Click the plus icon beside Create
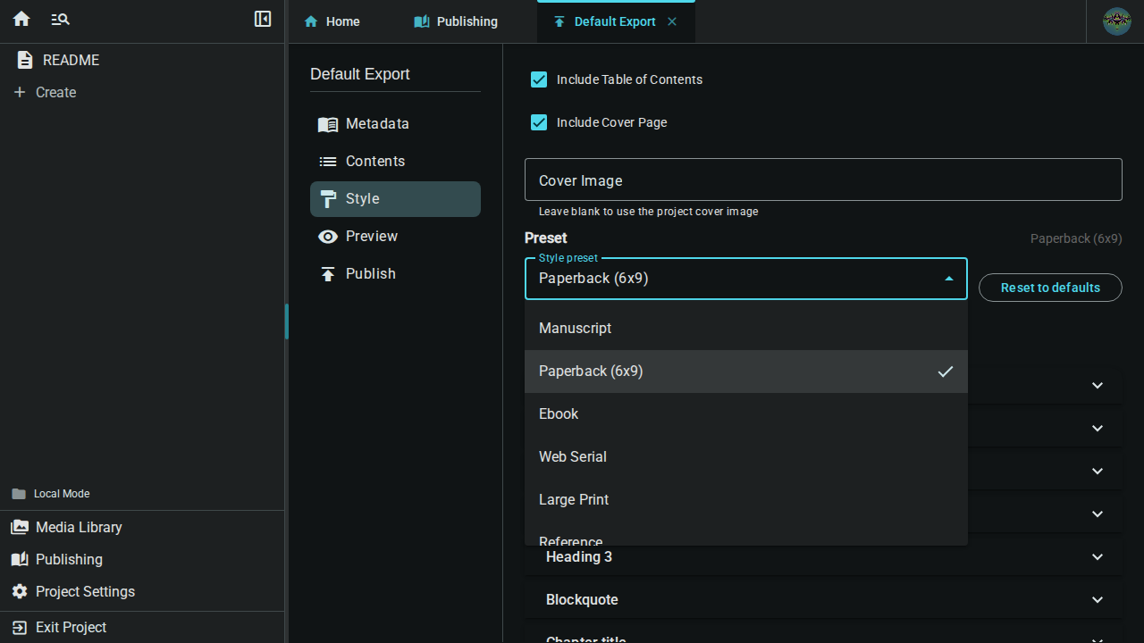Screen dimensions: 1144x643 [x=20, y=92]
